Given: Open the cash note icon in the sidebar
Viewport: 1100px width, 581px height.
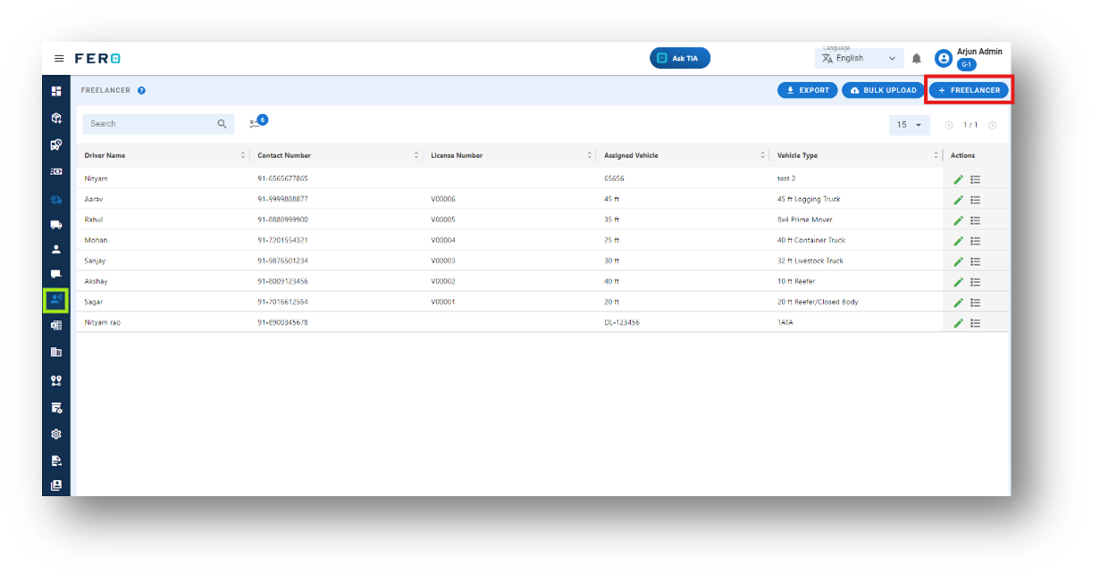Looking at the screenshot, I should [56, 171].
